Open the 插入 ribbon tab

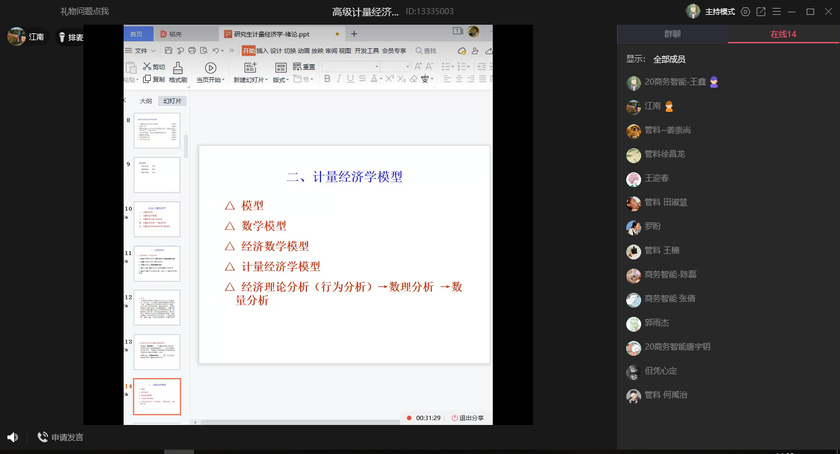[x=262, y=51]
